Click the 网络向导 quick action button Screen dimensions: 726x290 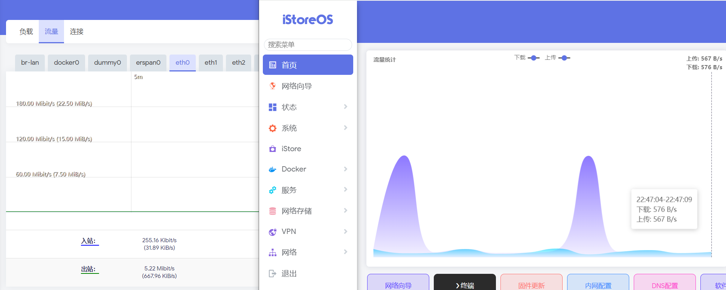click(398, 283)
